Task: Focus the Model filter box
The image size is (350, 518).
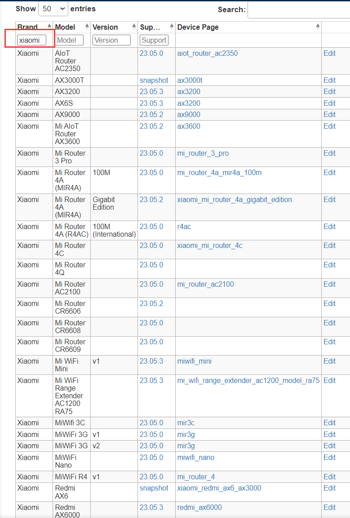Action: 69,41
